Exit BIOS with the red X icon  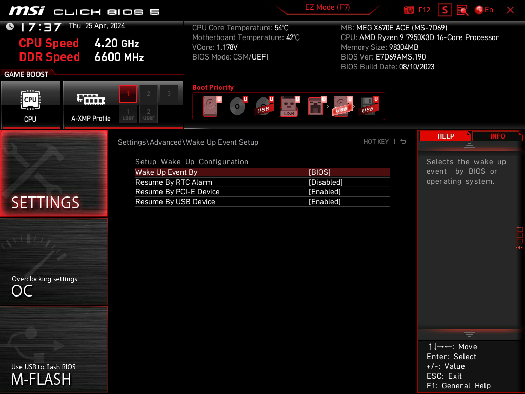tap(510, 10)
